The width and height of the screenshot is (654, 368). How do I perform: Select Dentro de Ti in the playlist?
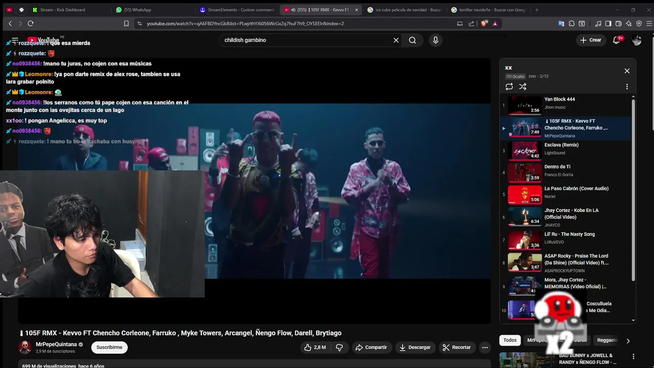coord(566,172)
